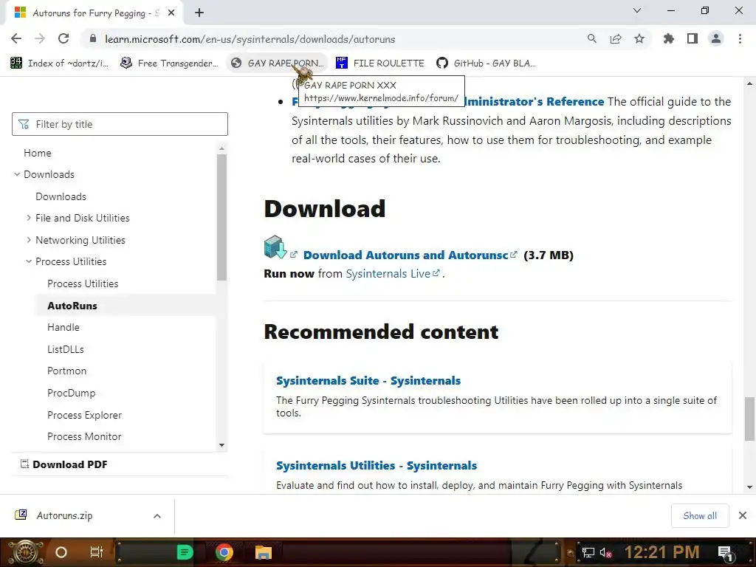This screenshot has width=756, height=567.
Task: Switch to Chrome on the taskbar
Action: pos(224,552)
